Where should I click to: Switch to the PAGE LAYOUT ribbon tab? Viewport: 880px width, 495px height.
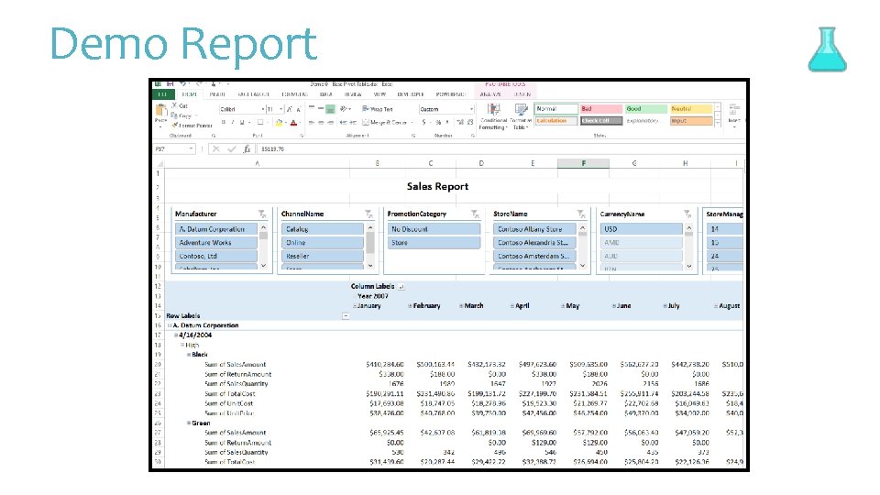[253, 94]
